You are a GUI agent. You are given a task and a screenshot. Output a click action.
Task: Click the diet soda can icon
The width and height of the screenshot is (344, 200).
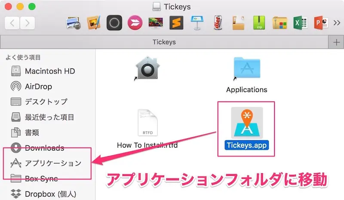pos(218,23)
